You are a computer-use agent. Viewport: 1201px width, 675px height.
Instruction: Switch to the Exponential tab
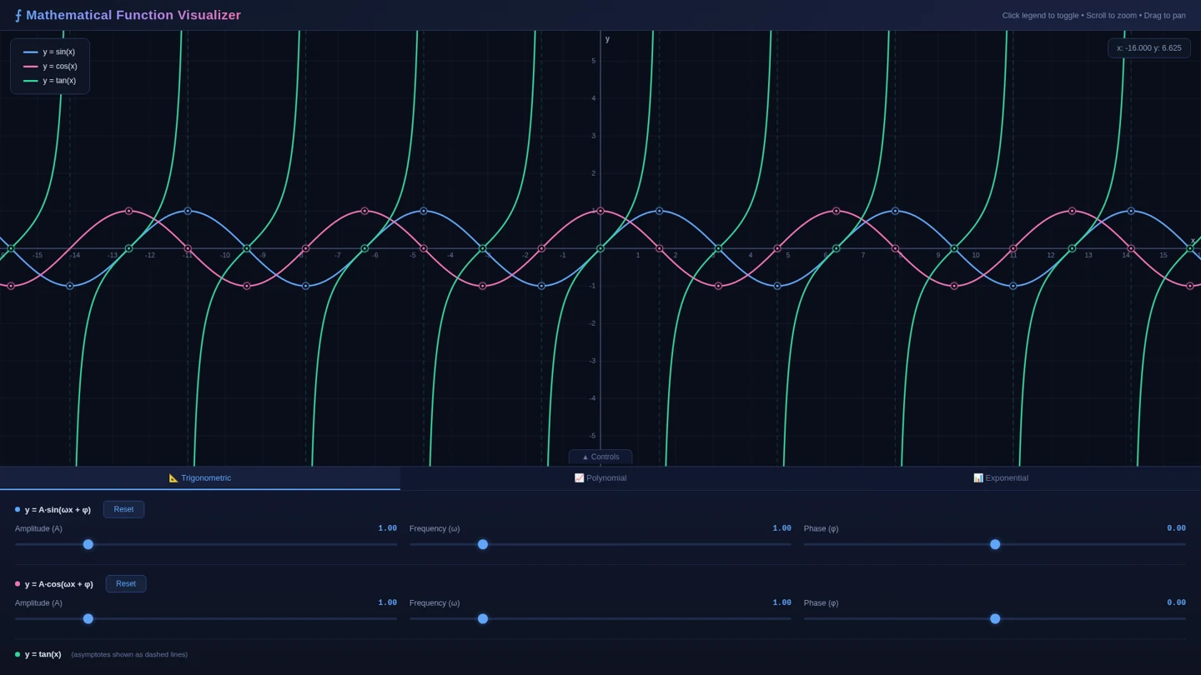tap(1001, 478)
